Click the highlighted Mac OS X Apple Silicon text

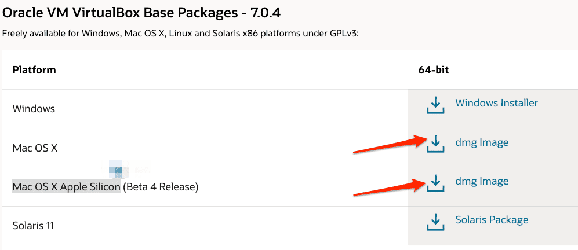[x=66, y=187]
